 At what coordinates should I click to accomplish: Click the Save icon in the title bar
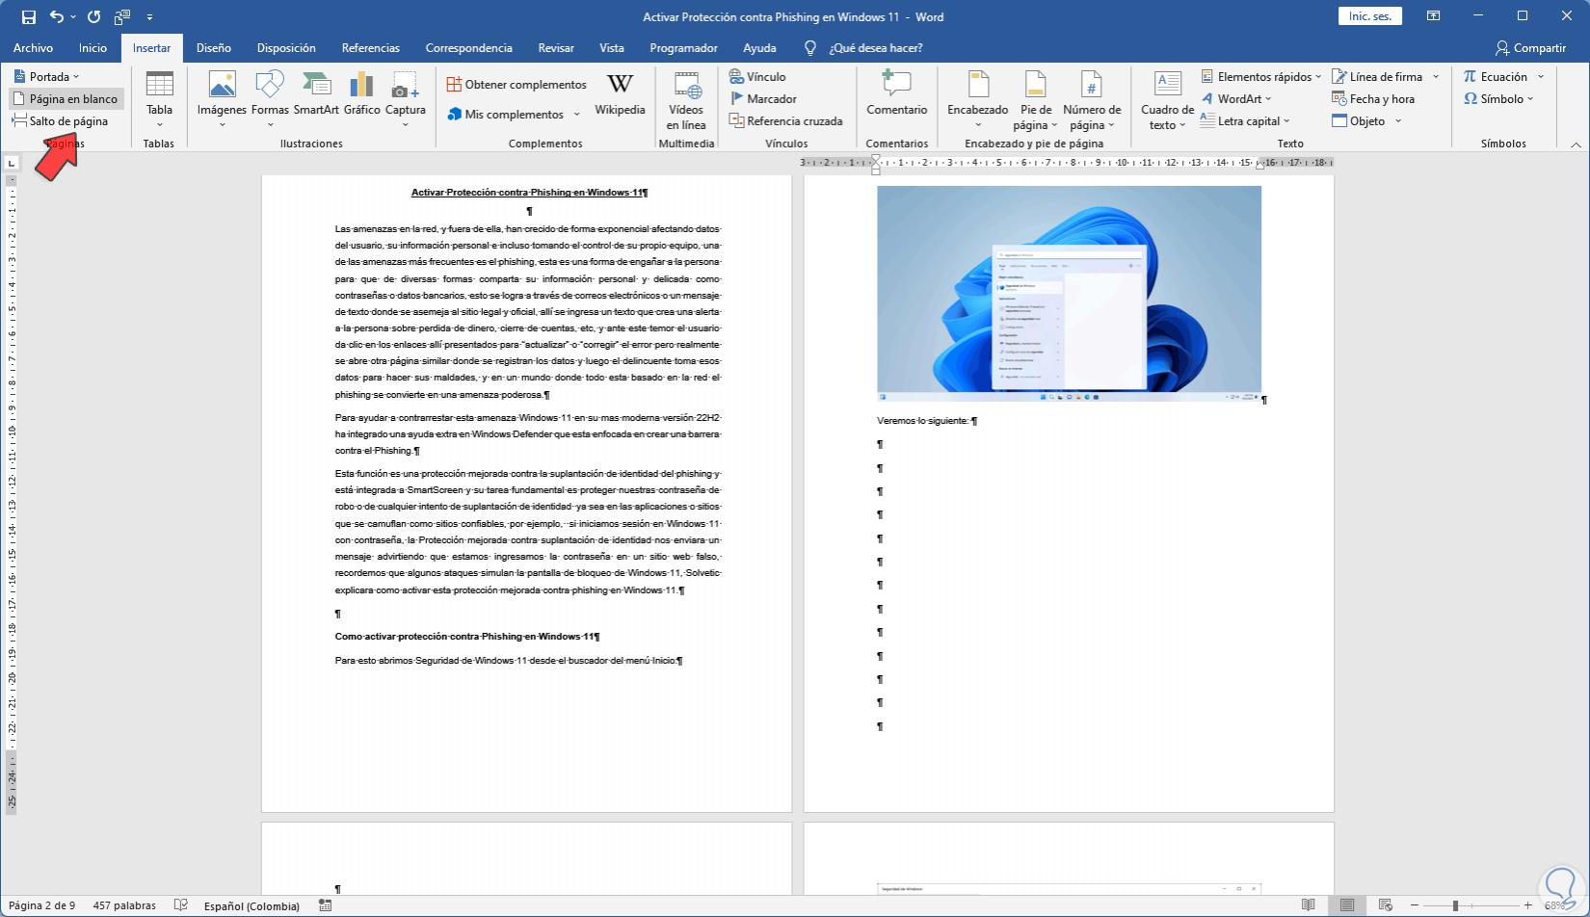pyautogui.click(x=29, y=17)
